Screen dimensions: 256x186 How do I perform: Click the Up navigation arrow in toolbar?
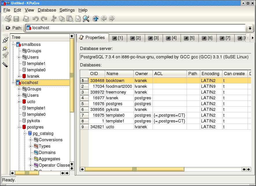(96, 19)
